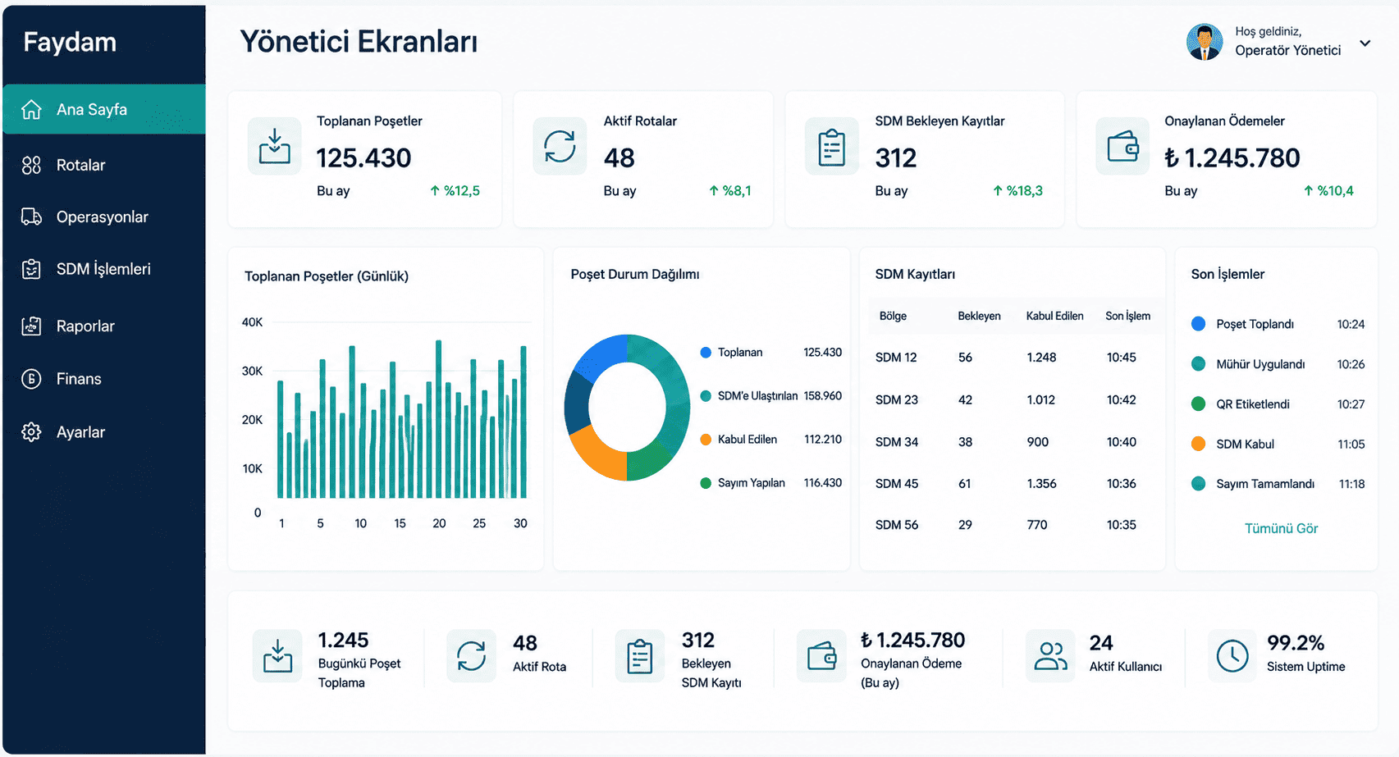Click the Aktif Rotalar refresh icon

(x=560, y=146)
